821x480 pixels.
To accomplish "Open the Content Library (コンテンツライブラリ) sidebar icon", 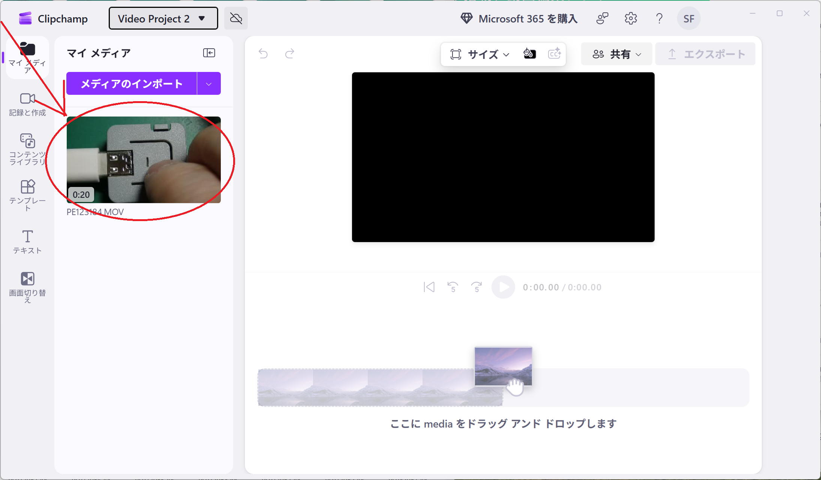I will 27,149.
